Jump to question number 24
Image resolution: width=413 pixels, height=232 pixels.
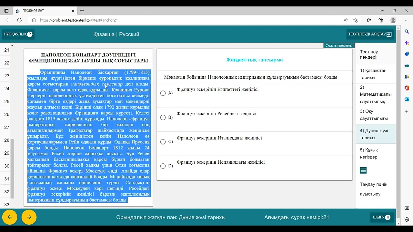[7, 89]
